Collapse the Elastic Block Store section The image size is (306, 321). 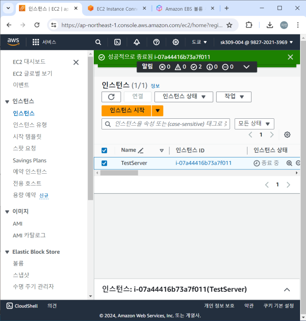(x=7, y=252)
